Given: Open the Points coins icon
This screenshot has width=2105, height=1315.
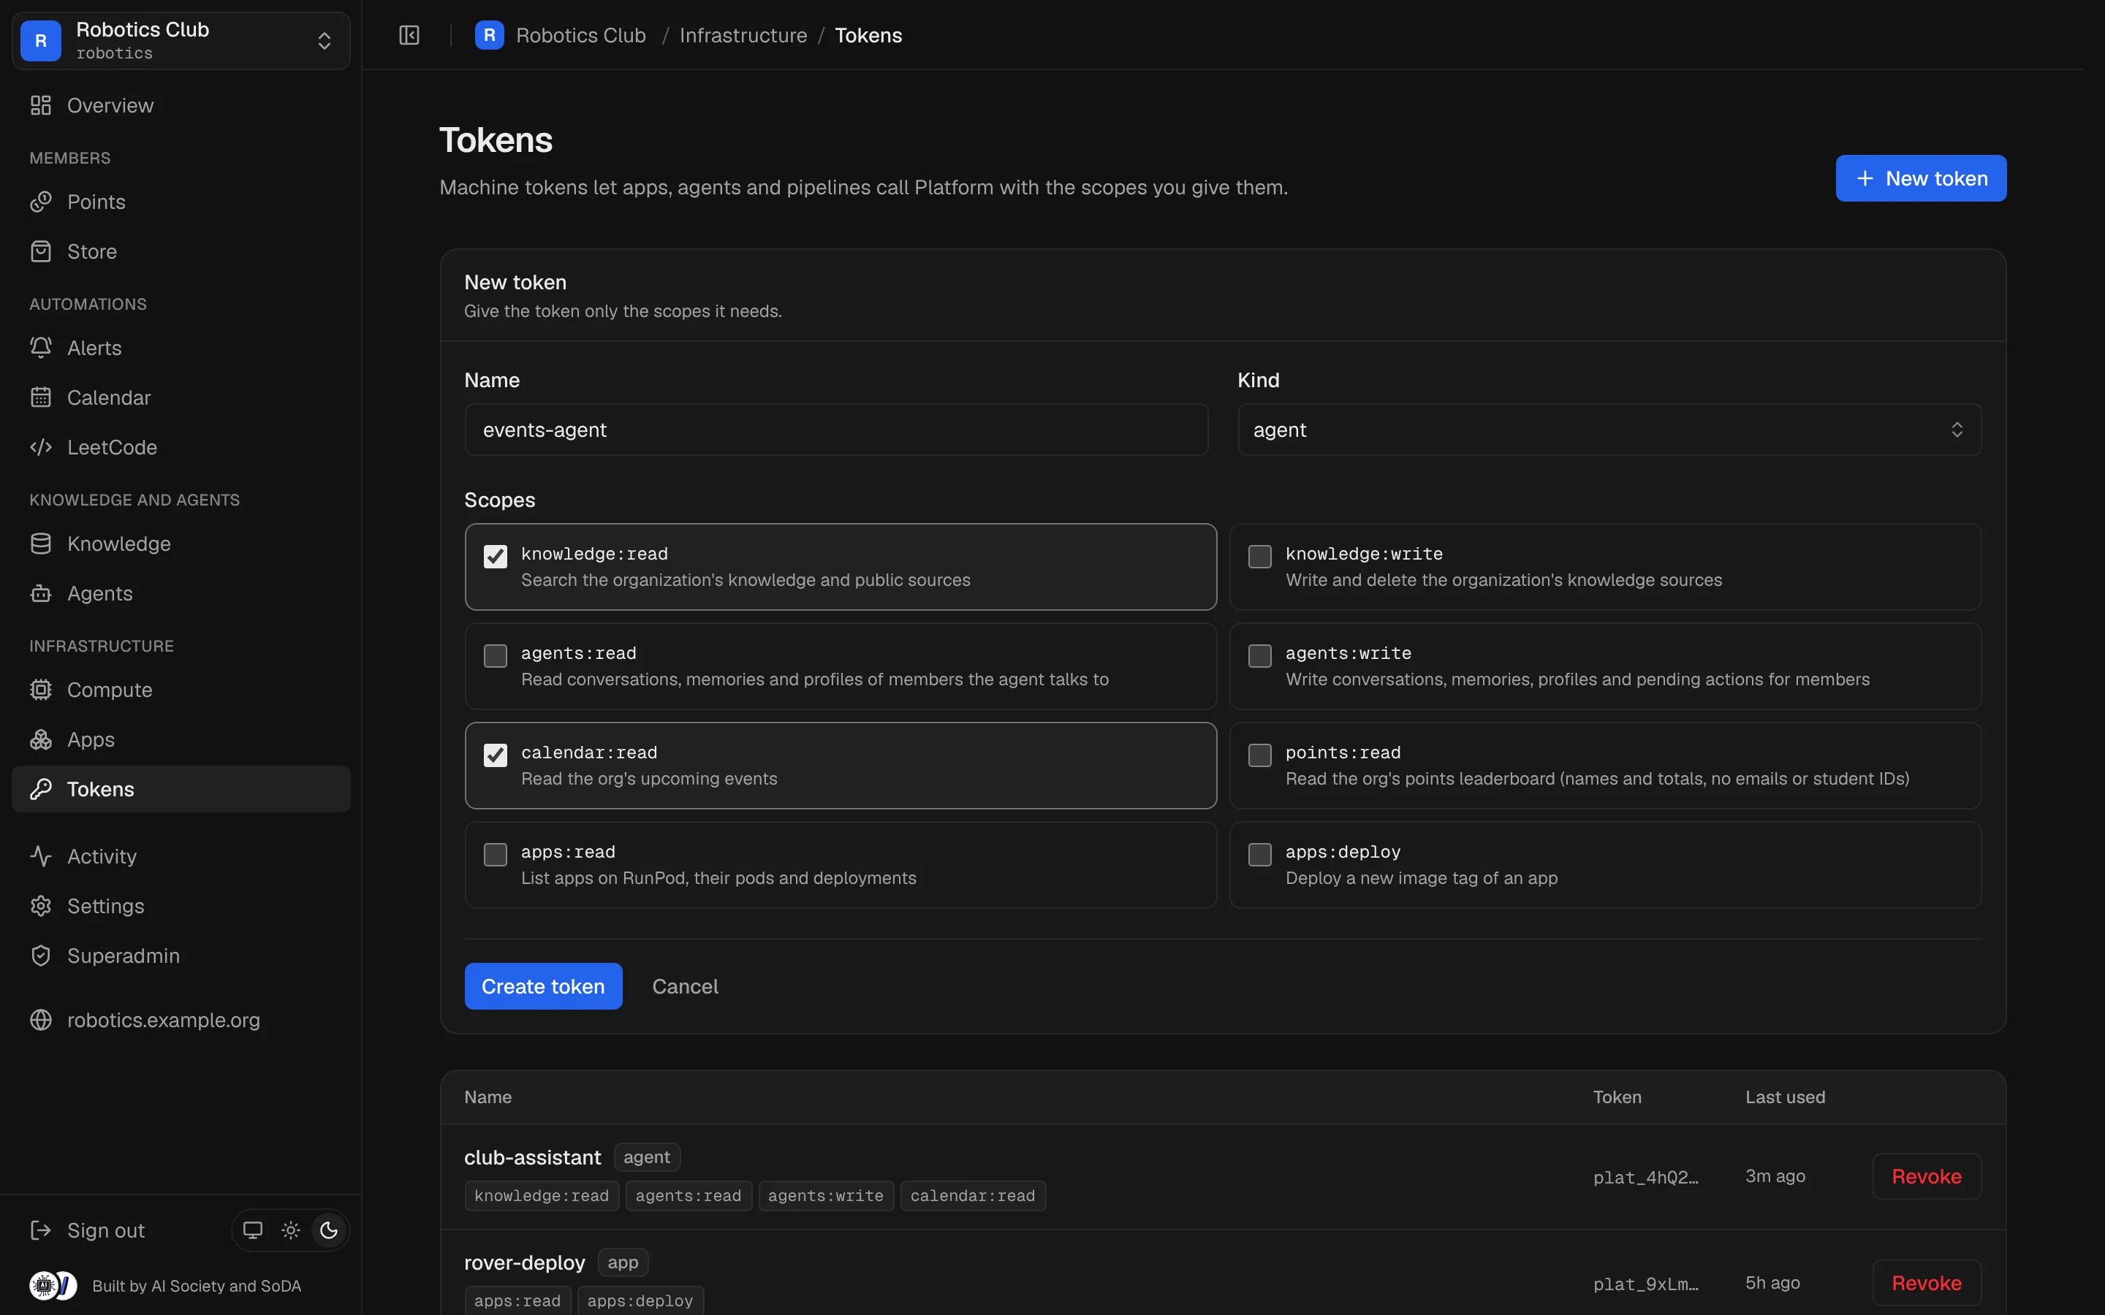Looking at the screenshot, I should click(41, 202).
